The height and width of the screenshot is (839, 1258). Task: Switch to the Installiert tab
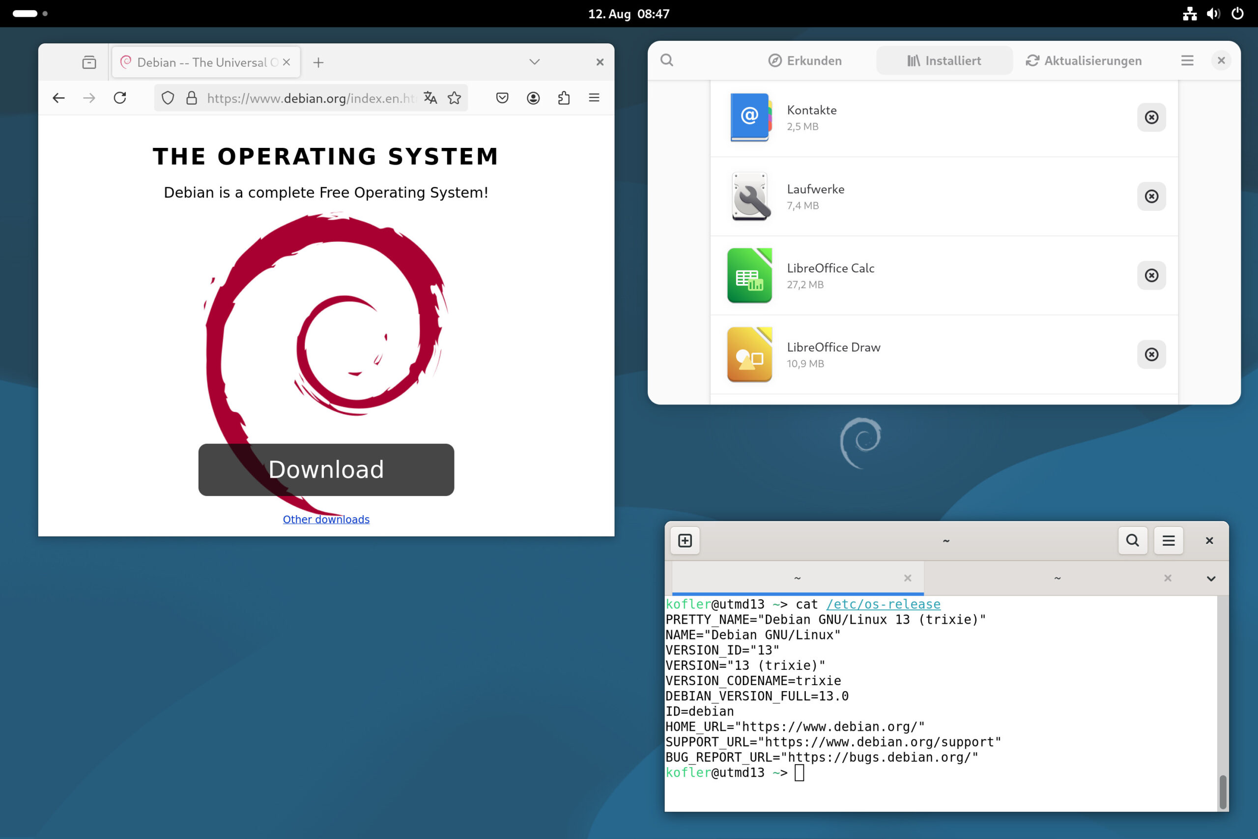[x=944, y=60]
